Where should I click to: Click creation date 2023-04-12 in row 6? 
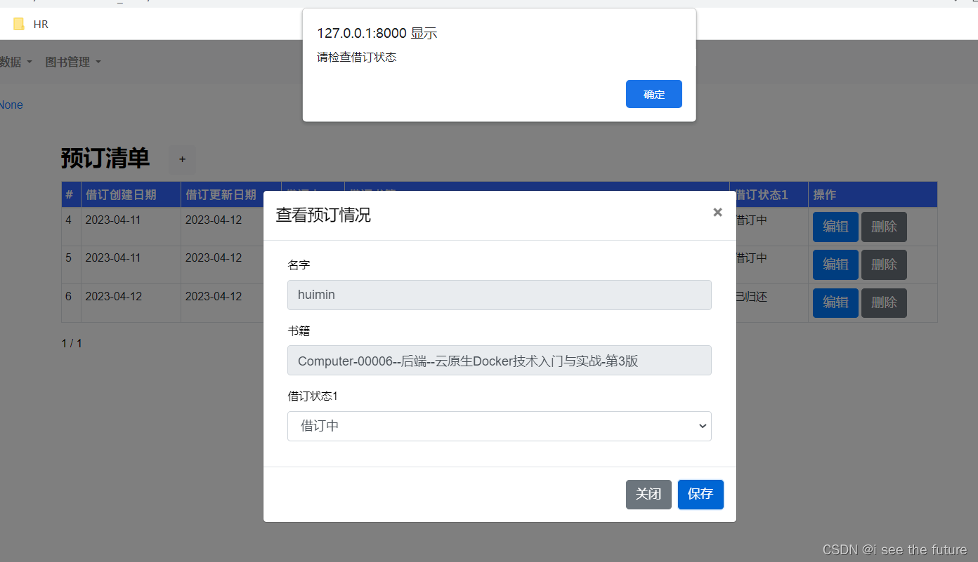[x=113, y=297]
